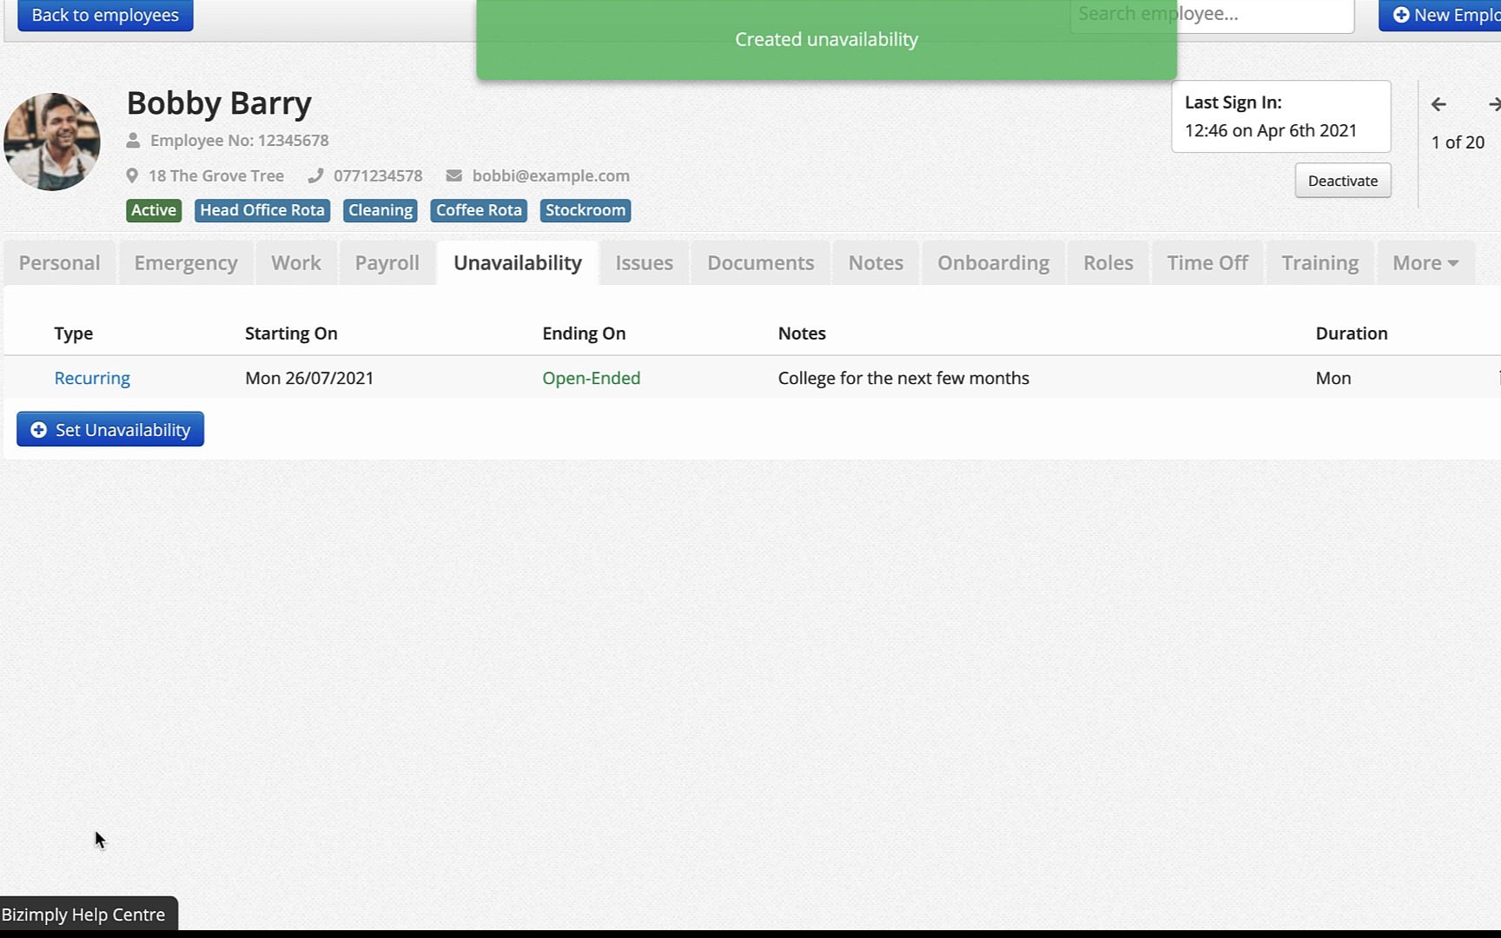This screenshot has width=1501, height=938.
Task: Switch to the Personal tab
Action: pyautogui.click(x=59, y=263)
